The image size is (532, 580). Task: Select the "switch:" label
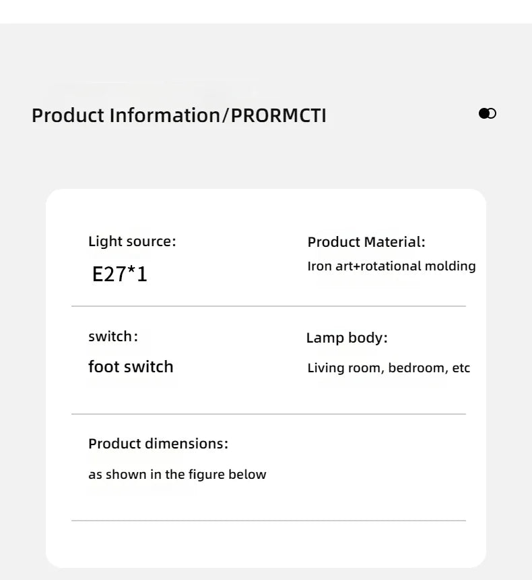pos(113,337)
